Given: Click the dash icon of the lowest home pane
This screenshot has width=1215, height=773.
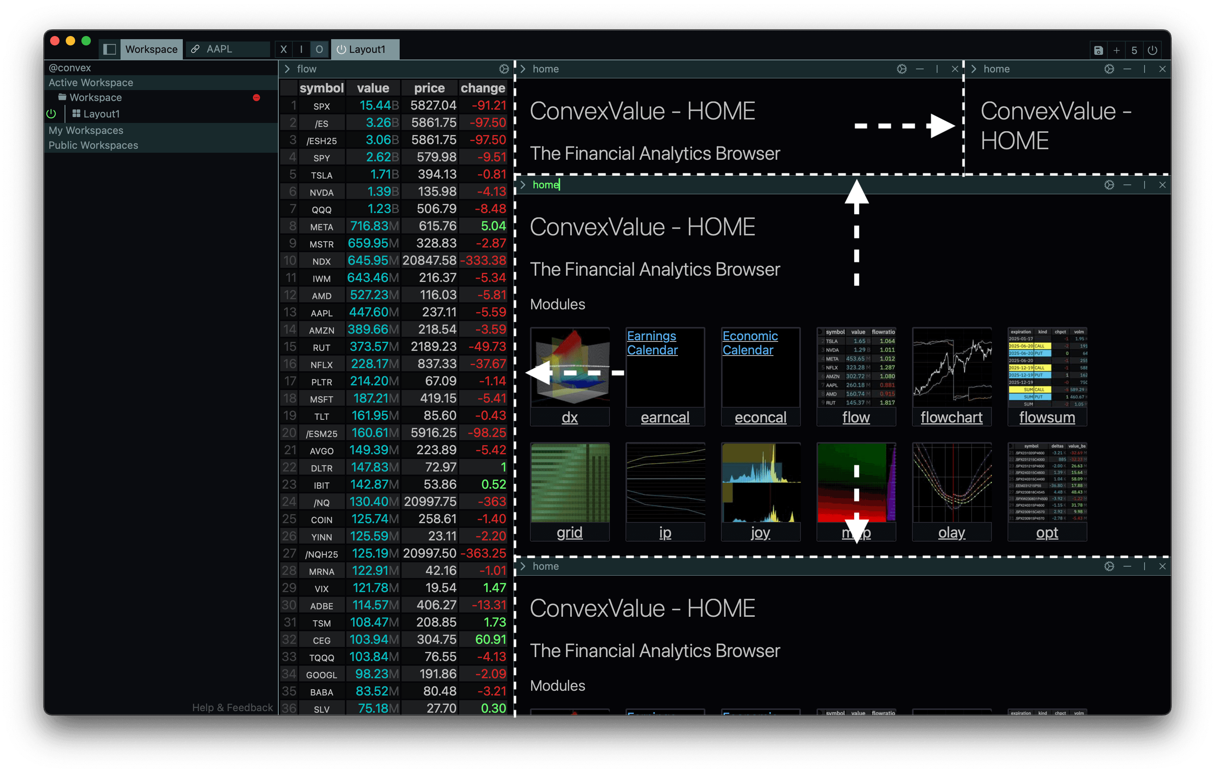Looking at the screenshot, I should pyautogui.click(x=1127, y=566).
